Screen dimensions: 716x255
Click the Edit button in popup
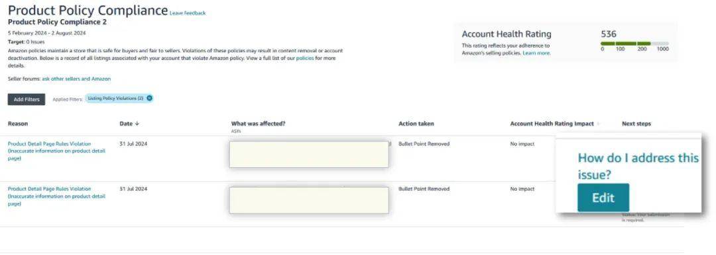pos(603,198)
